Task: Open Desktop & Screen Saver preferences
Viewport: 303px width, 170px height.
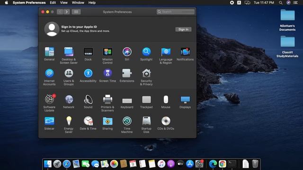Action: click(x=69, y=56)
